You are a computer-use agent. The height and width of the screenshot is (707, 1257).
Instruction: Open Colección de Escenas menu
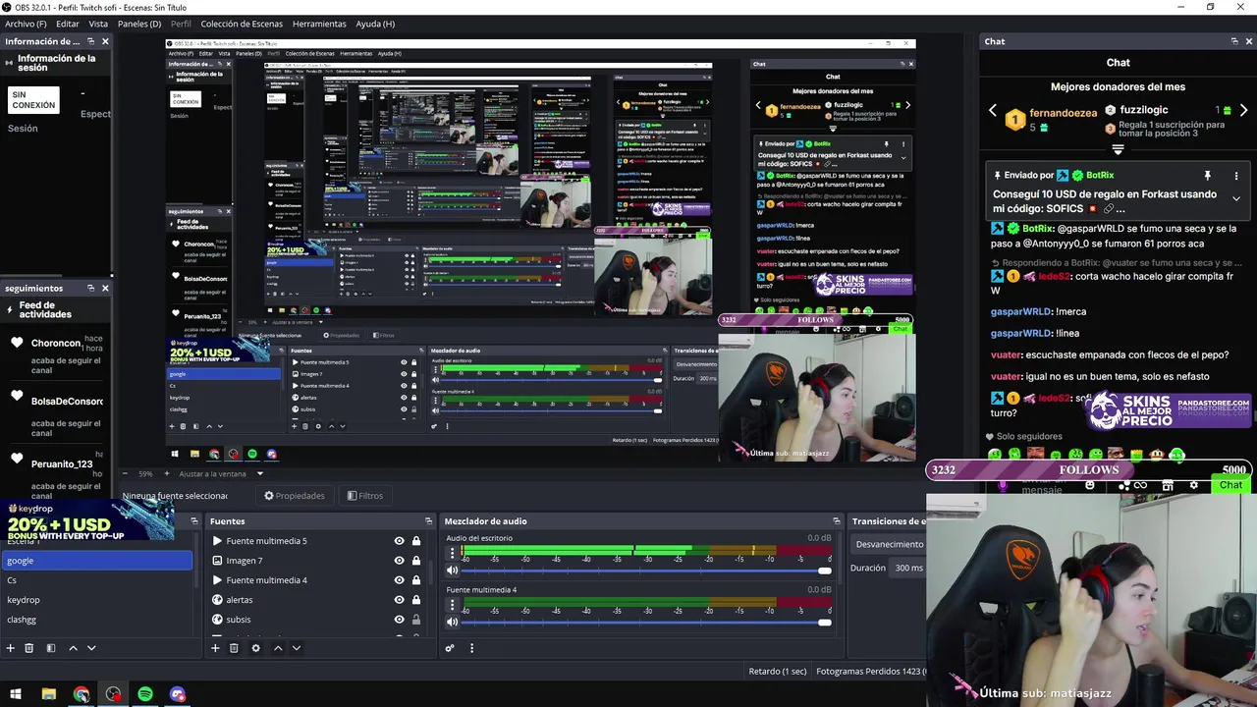coord(242,24)
